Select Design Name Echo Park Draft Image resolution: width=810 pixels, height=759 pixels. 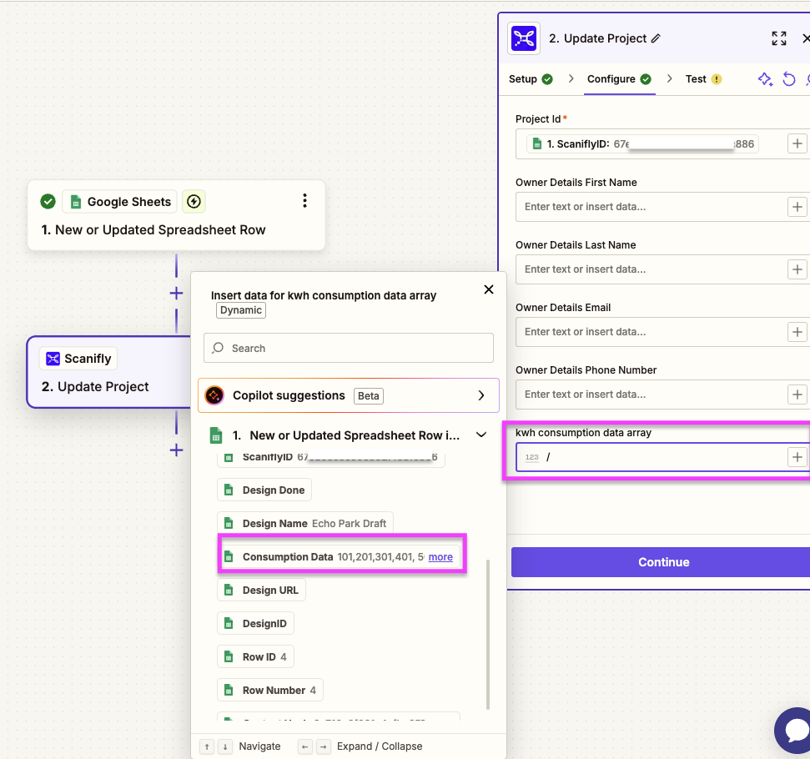(x=305, y=524)
